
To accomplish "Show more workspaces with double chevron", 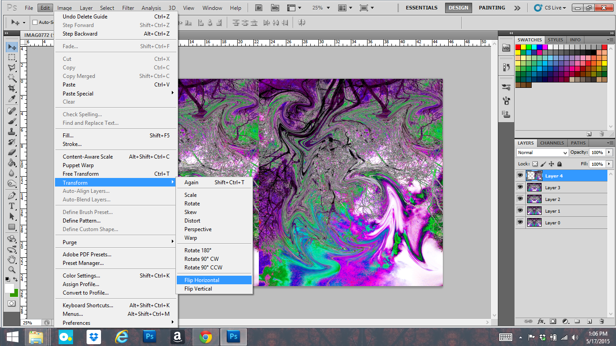I will point(517,8).
